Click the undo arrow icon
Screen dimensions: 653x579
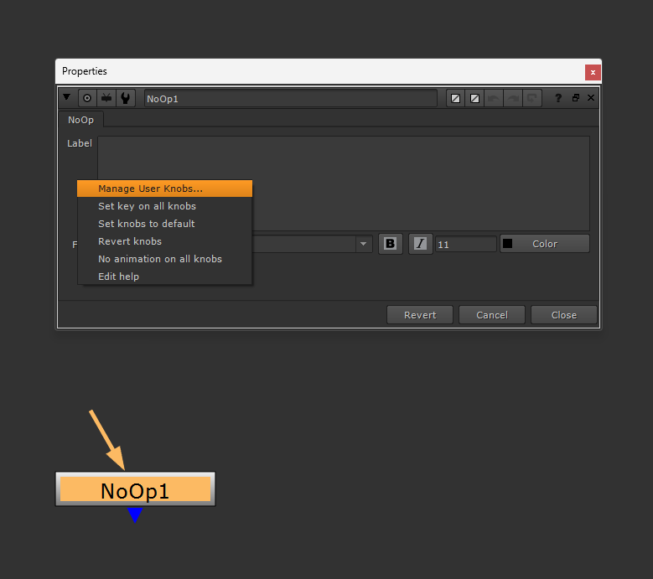pos(494,99)
